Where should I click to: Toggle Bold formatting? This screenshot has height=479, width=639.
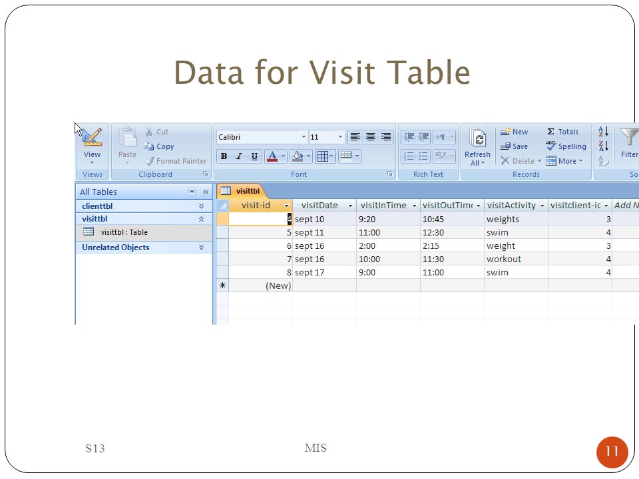224,156
